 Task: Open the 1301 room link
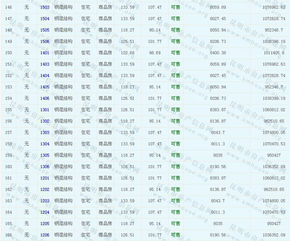click(44, 110)
